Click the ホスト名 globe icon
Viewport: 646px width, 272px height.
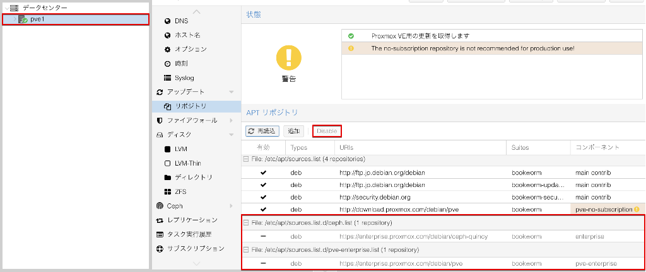pyautogui.click(x=167, y=35)
